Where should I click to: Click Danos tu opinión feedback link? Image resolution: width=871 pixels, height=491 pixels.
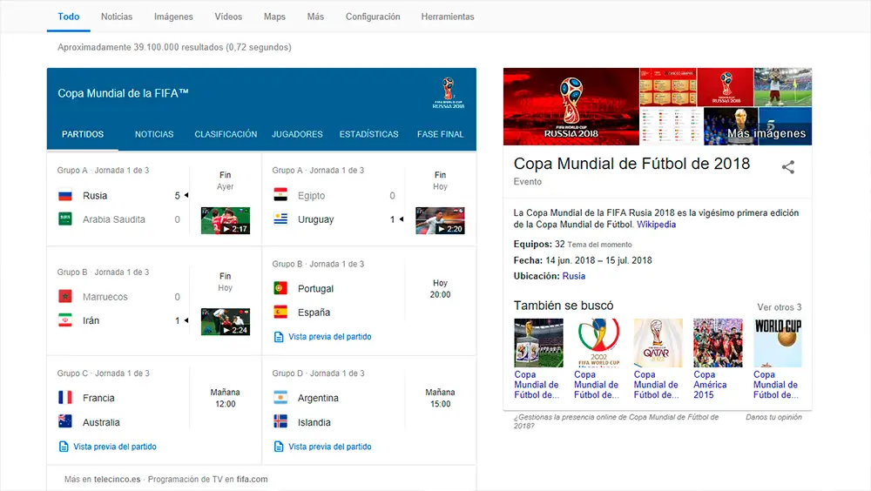pyautogui.click(x=773, y=417)
